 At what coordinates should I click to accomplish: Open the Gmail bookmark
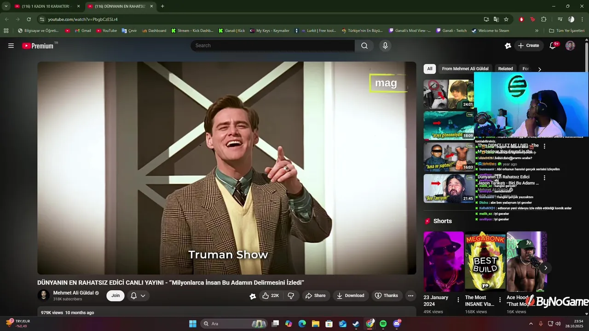83,31
